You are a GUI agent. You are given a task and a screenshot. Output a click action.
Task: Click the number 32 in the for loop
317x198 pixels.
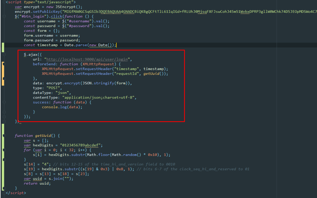pos(71,150)
